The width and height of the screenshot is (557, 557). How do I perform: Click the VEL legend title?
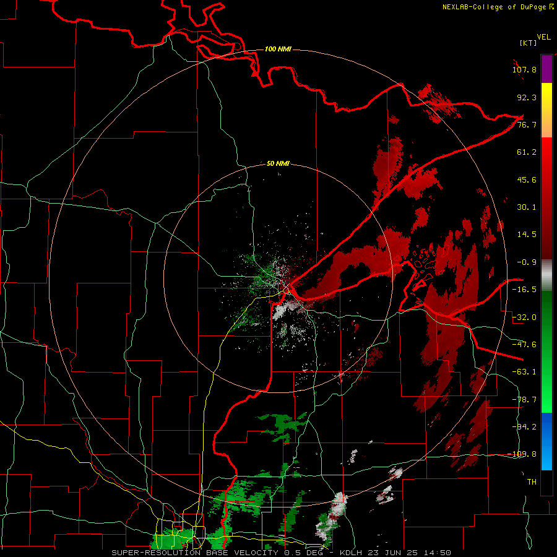click(x=543, y=37)
